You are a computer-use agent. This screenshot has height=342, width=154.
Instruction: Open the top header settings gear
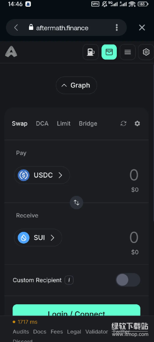click(146, 52)
